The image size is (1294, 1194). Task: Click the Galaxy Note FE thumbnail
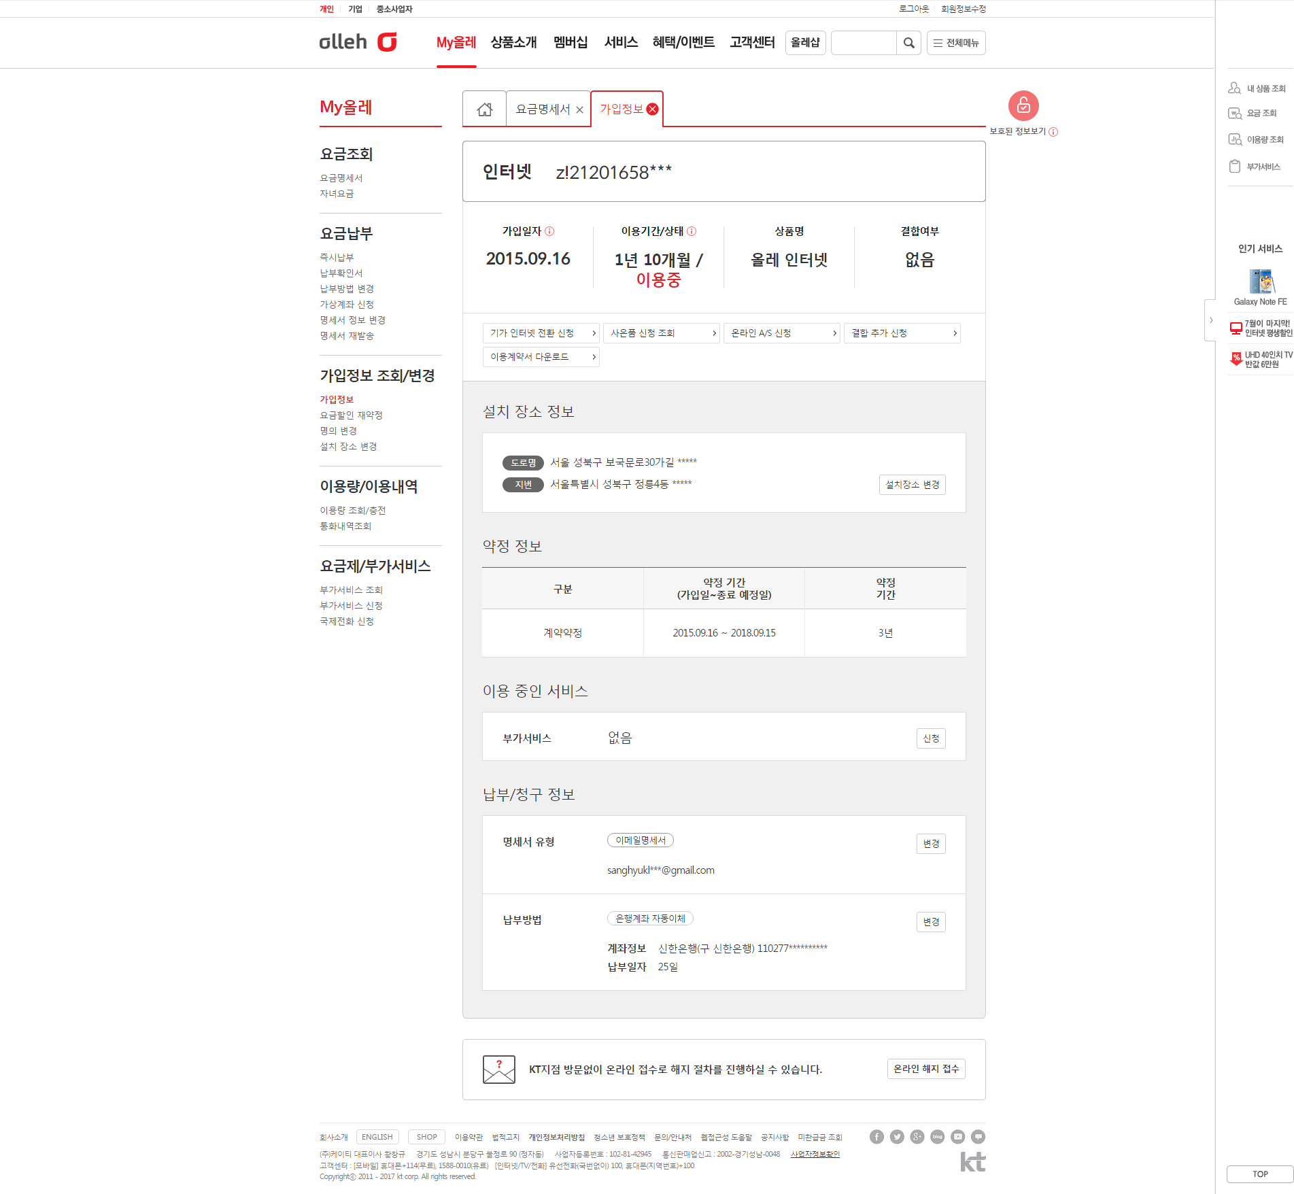(1260, 282)
